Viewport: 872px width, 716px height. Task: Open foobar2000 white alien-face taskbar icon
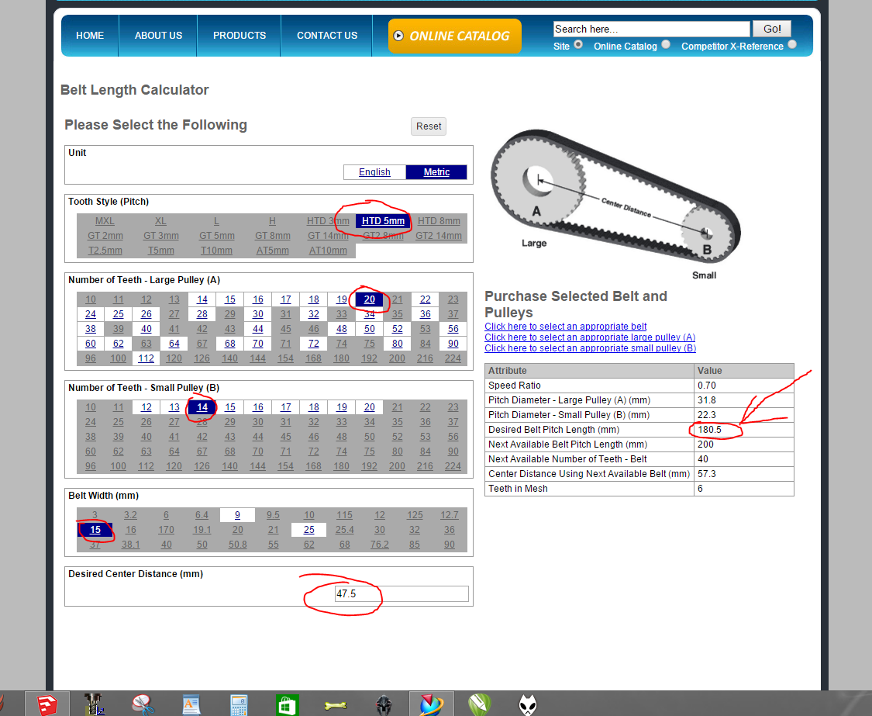point(529,704)
